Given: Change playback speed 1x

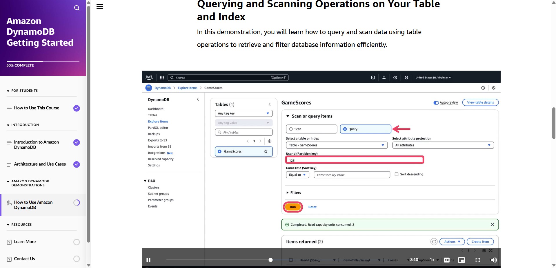Looking at the screenshot, I should pos(432,260).
